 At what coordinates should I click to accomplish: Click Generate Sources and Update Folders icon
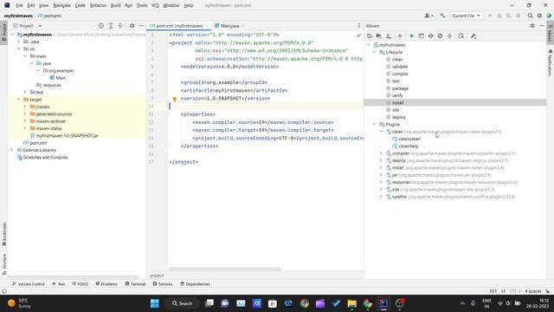tap(379, 36)
